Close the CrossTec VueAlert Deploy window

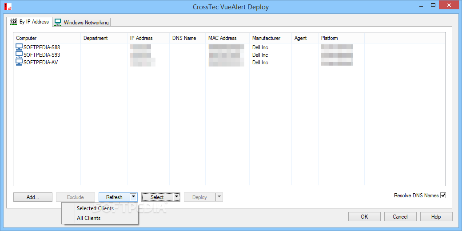click(449, 5)
